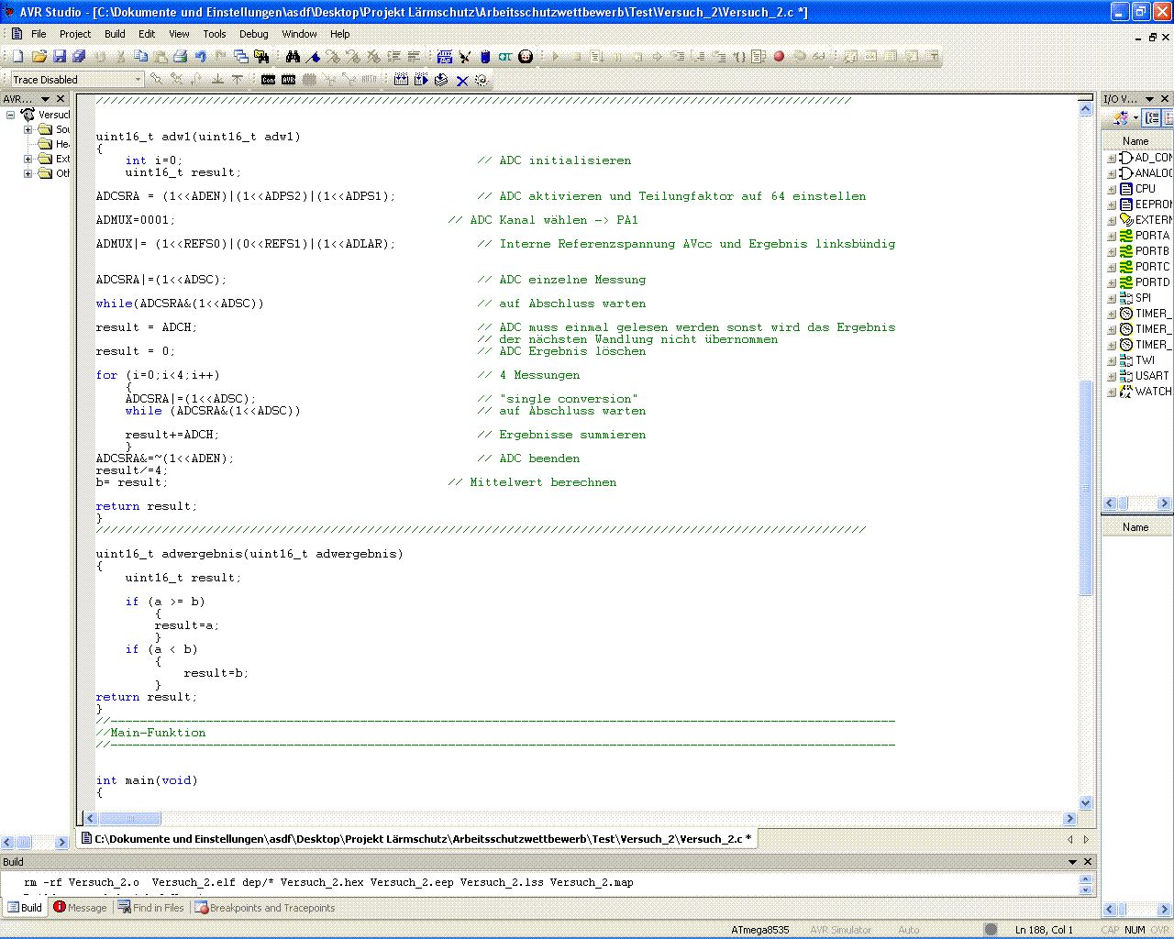Switch to the Message tab

(81, 908)
